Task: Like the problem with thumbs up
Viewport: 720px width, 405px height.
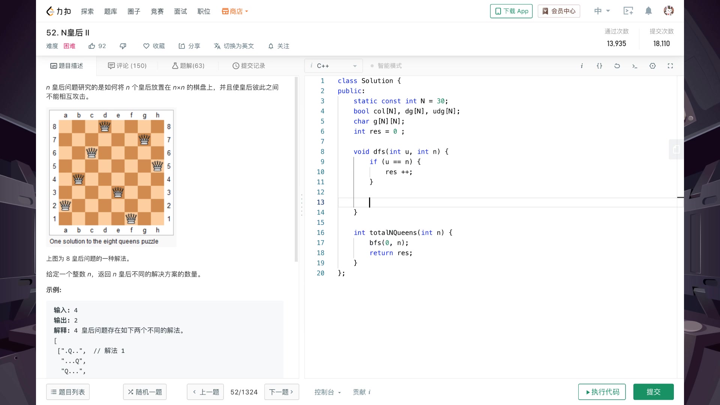Action: [97, 46]
